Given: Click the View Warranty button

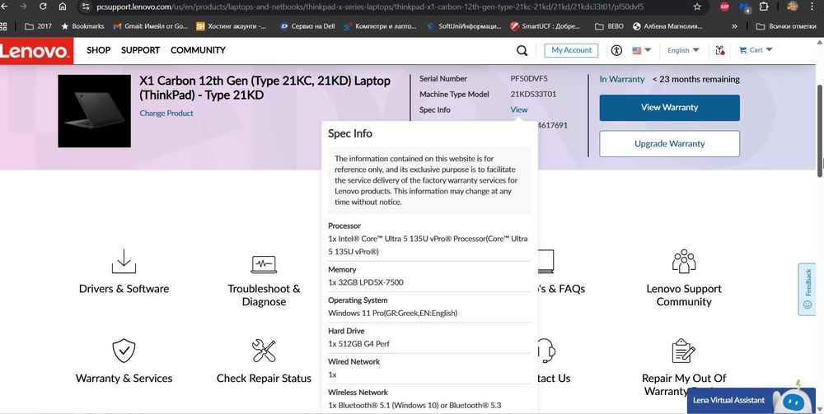Looking at the screenshot, I should coord(669,108).
